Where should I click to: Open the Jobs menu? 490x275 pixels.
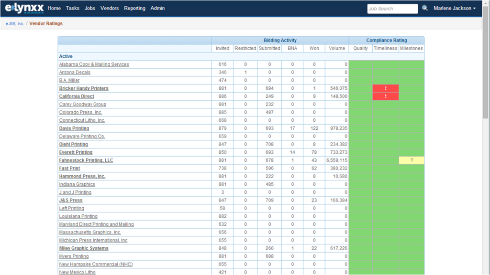click(x=89, y=9)
